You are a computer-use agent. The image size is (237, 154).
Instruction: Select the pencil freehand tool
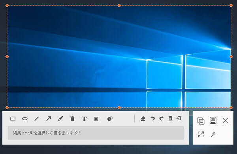(x=60, y=119)
